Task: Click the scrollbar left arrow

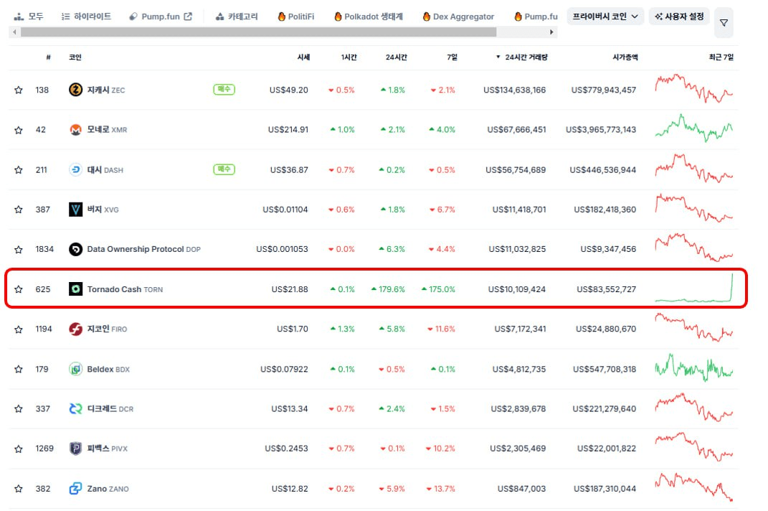Action: [14, 32]
